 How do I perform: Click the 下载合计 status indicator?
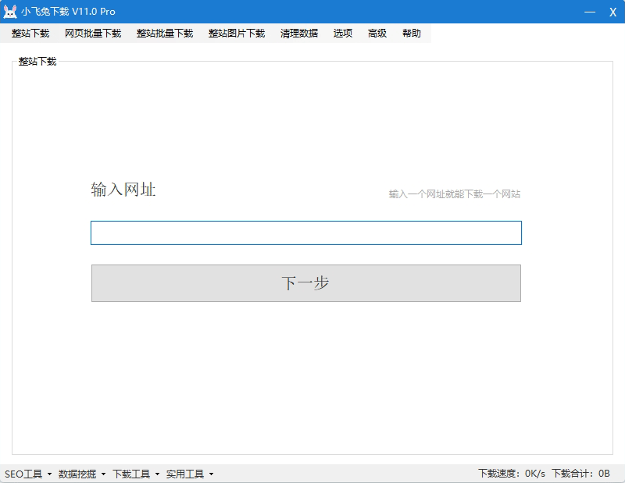coord(580,474)
